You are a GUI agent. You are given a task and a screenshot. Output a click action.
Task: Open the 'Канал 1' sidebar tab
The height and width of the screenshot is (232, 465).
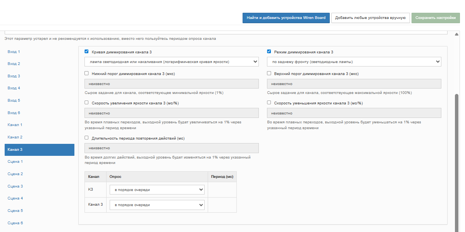[15, 125]
